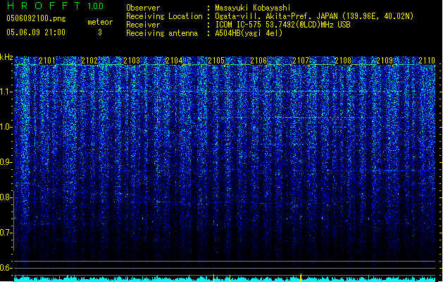Click the 2108 time label
The image size is (443, 282).
(x=343, y=61)
